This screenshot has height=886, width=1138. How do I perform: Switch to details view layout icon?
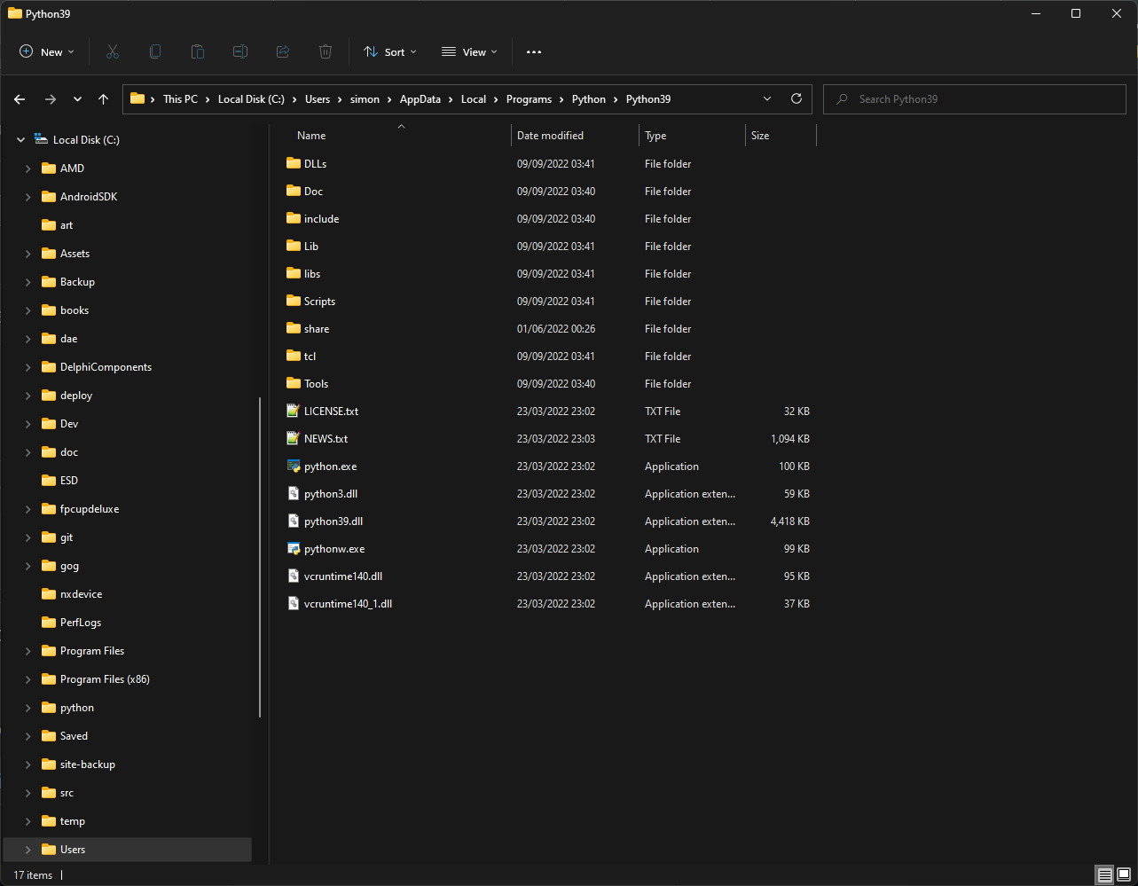coord(1104,875)
